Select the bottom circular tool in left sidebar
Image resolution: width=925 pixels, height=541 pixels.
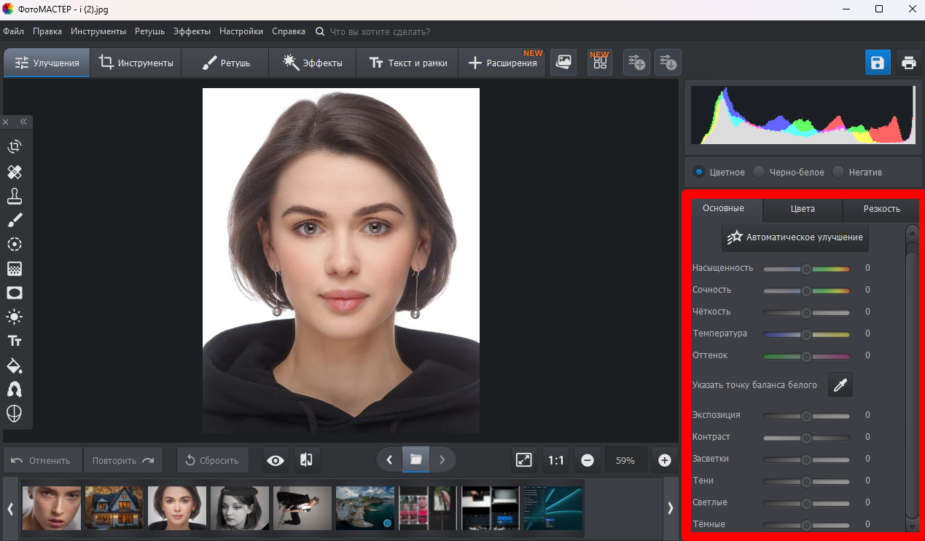click(15, 414)
